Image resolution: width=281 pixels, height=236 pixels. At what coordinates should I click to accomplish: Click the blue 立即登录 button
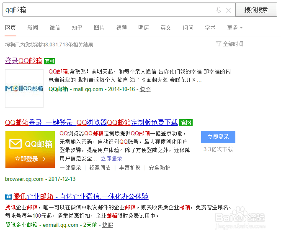coord(218,137)
